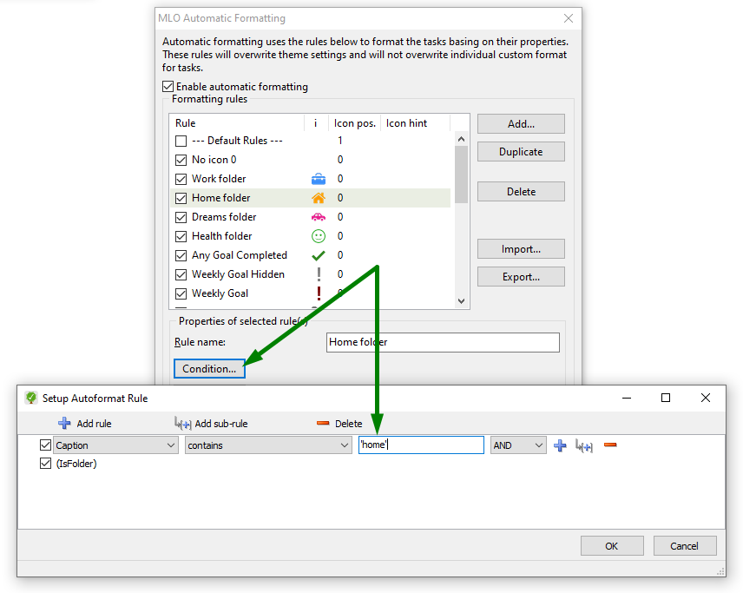Click Add rule in the toolbar
Image resolution: width=743 pixels, height=593 pixels.
(x=85, y=424)
